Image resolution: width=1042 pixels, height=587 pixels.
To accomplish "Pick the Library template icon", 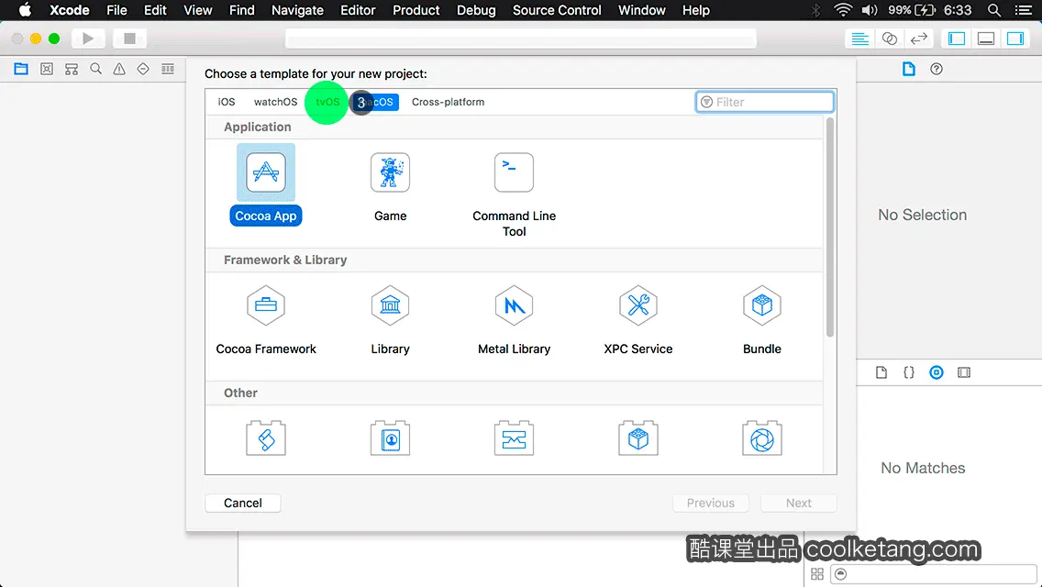I will point(390,305).
